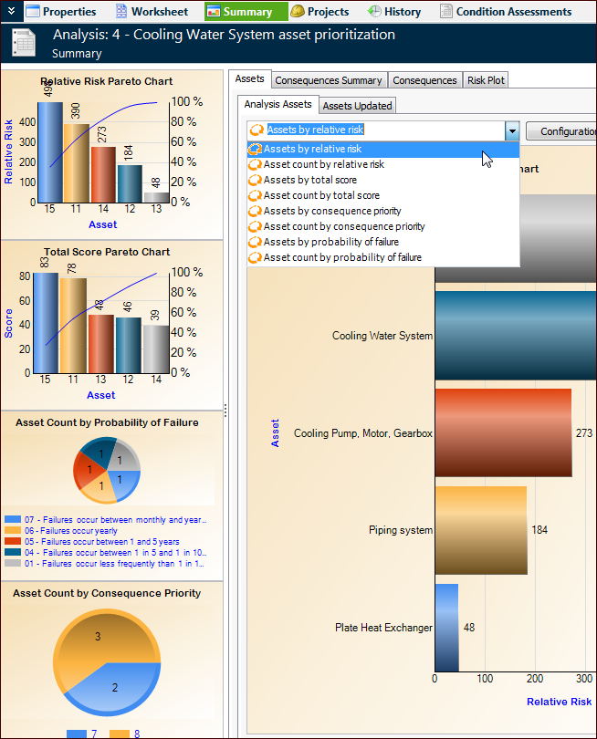Click the 'Cooling Water System' axis label
The height and width of the screenshot is (739, 597).
coord(382,336)
